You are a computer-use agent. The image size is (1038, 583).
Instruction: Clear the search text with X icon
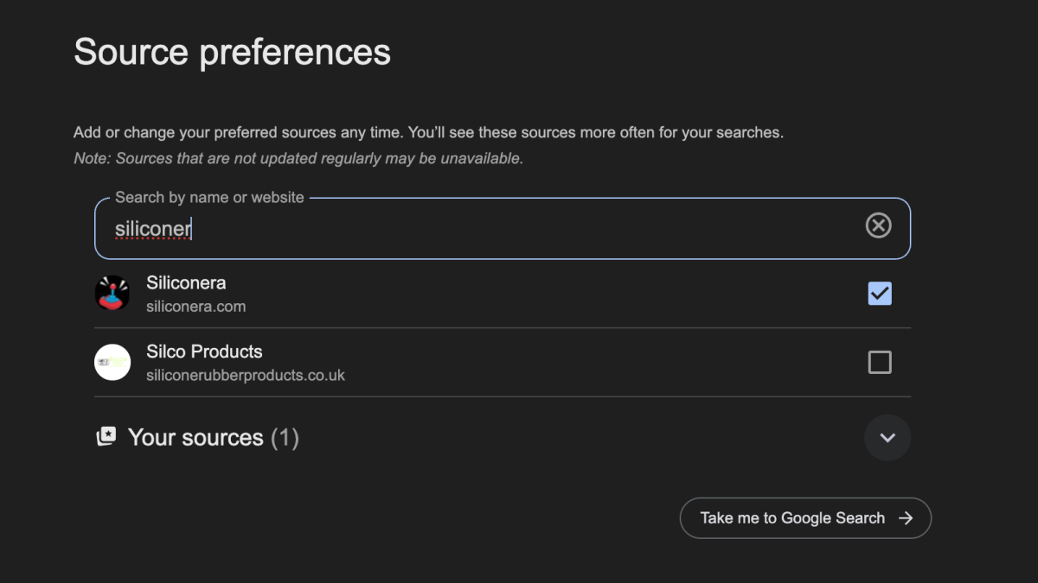(878, 226)
